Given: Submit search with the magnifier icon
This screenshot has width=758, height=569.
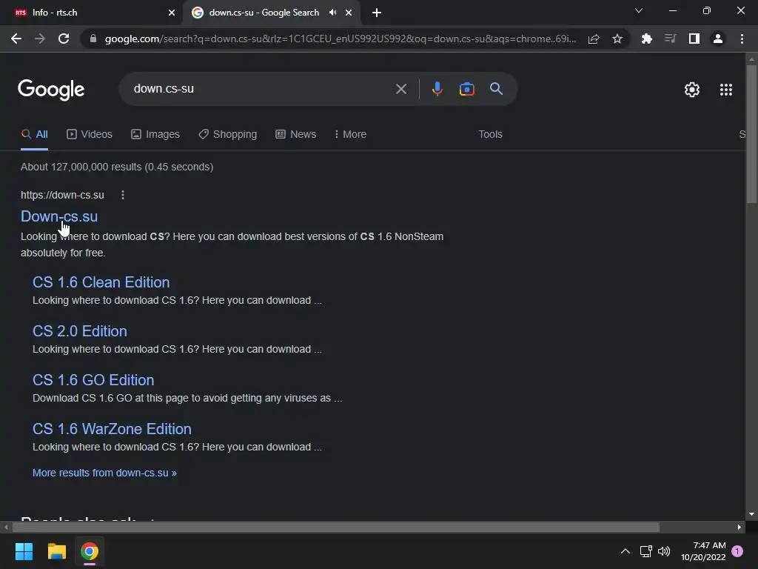Looking at the screenshot, I should [496, 89].
